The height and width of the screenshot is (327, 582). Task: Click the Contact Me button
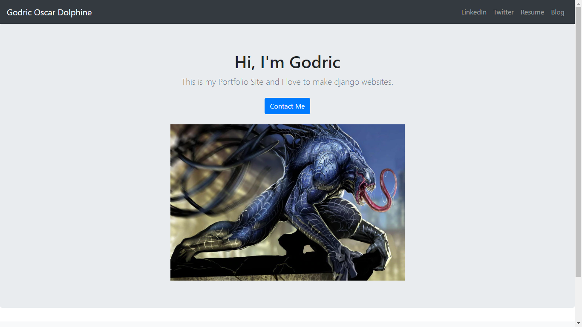tap(287, 106)
